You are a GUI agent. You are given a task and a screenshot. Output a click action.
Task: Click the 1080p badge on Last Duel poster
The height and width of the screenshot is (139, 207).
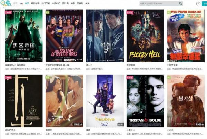point(8,78)
